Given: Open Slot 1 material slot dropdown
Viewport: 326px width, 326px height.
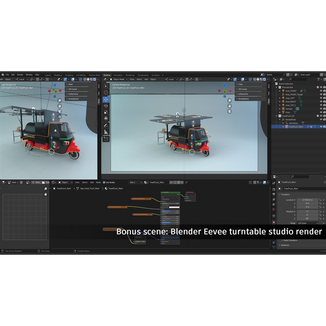Looking at the screenshot, I should 136,182.
